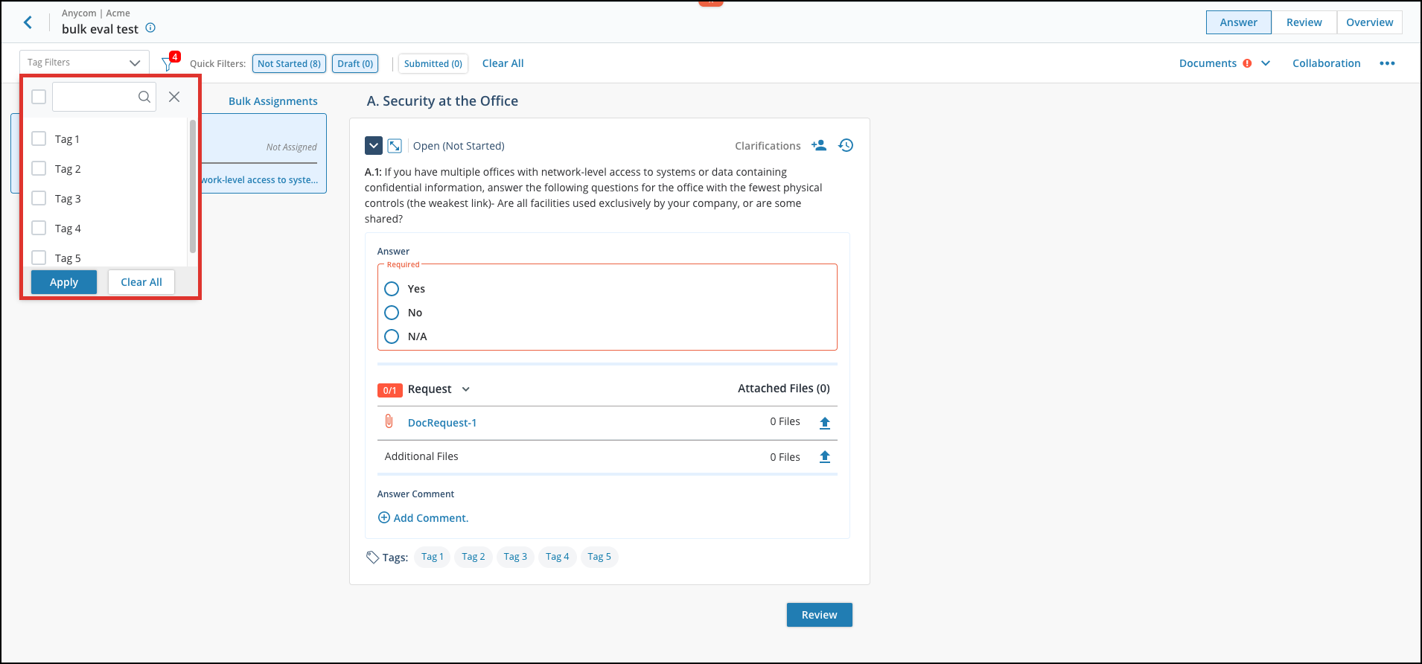The image size is (1422, 664).
Task: Click the tag icon next to Tags label
Action: pyautogui.click(x=372, y=557)
